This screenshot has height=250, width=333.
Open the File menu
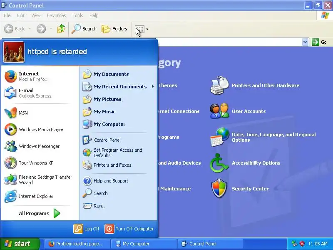[x=7, y=15]
